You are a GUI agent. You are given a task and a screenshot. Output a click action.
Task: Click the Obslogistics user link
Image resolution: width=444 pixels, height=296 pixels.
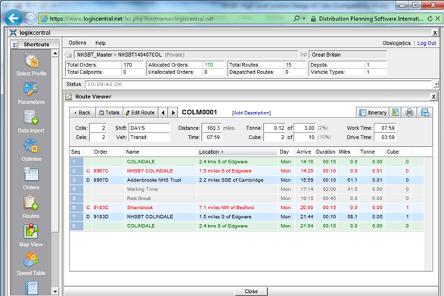(x=396, y=43)
